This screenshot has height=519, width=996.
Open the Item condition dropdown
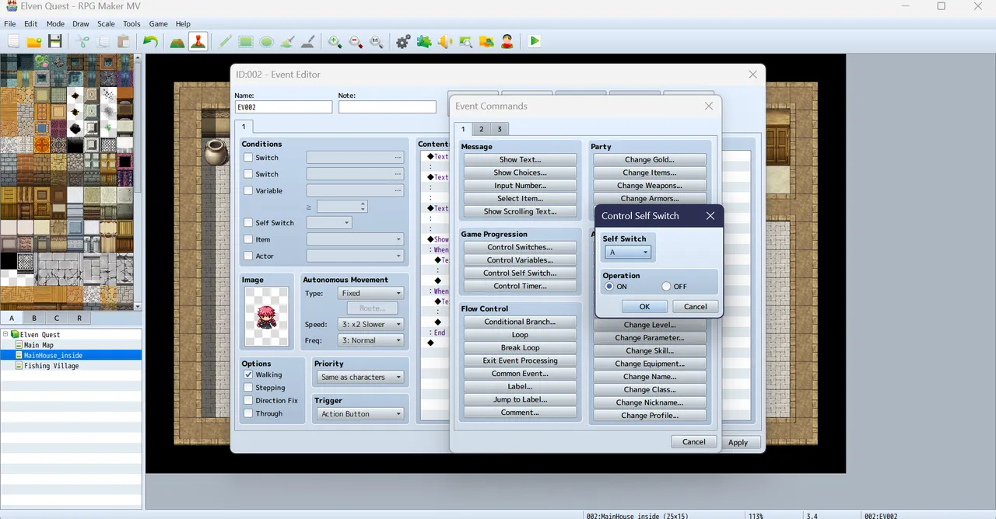(355, 239)
